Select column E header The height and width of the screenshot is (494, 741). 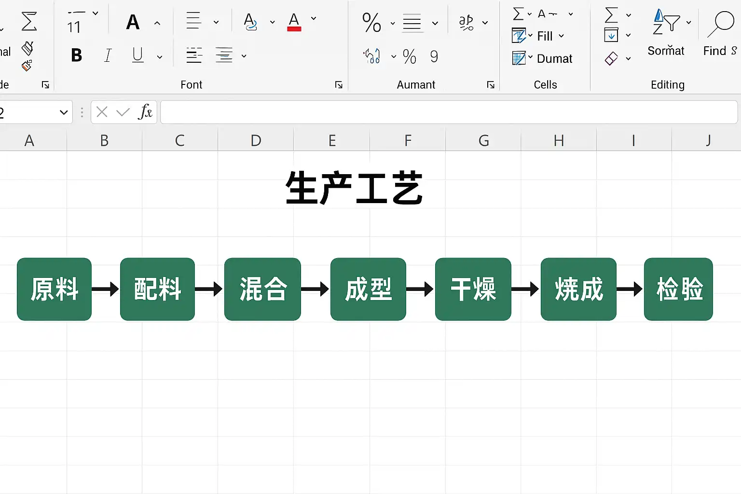tap(332, 140)
